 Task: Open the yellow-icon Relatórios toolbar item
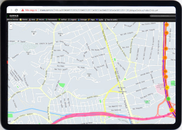(x=24, y=20)
